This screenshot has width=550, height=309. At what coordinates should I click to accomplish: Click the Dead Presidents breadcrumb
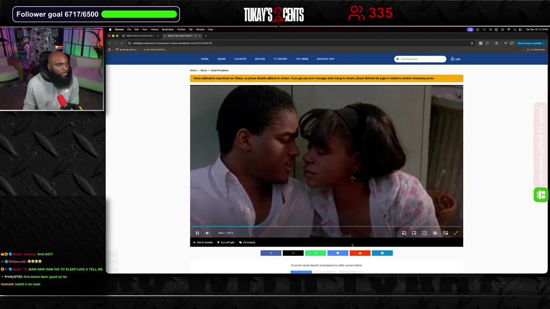click(x=220, y=70)
